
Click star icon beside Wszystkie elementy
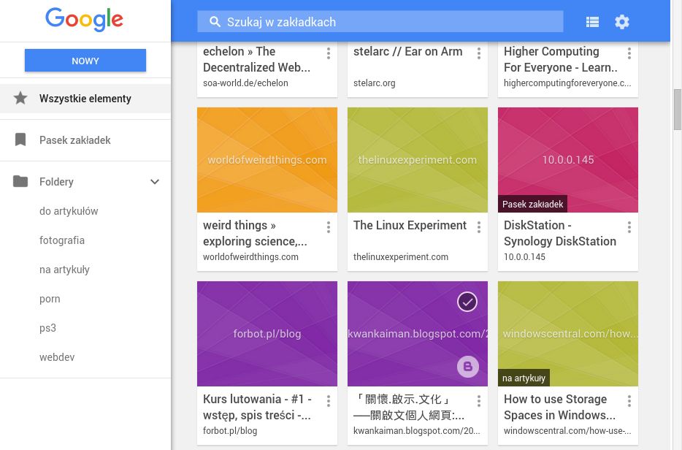click(x=20, y=99)
